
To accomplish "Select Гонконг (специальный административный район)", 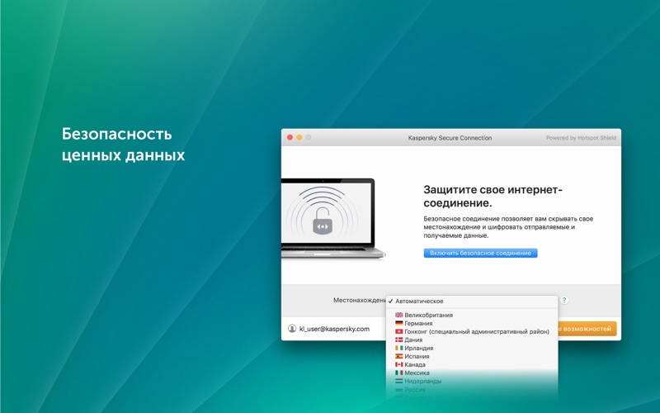I will 472,332.
